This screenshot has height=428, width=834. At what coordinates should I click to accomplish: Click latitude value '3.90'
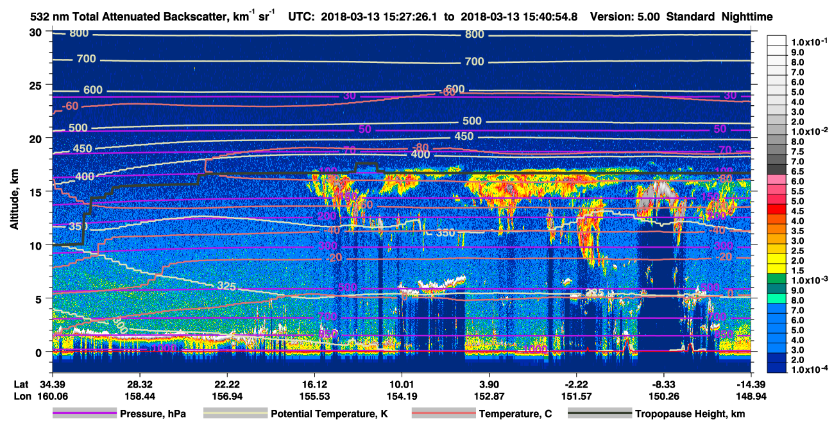pyautogui.click(x=489, y=384)
